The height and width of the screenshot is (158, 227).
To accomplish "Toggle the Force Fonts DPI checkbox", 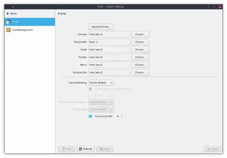I will click(x=90, y=116).
